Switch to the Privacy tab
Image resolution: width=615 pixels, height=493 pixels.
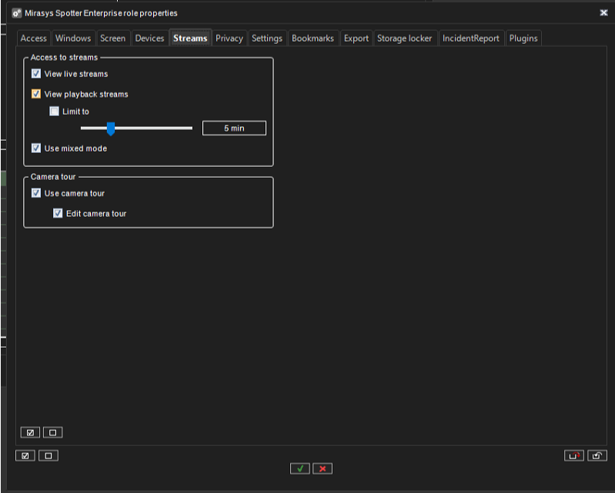click(x=229, y=38)
